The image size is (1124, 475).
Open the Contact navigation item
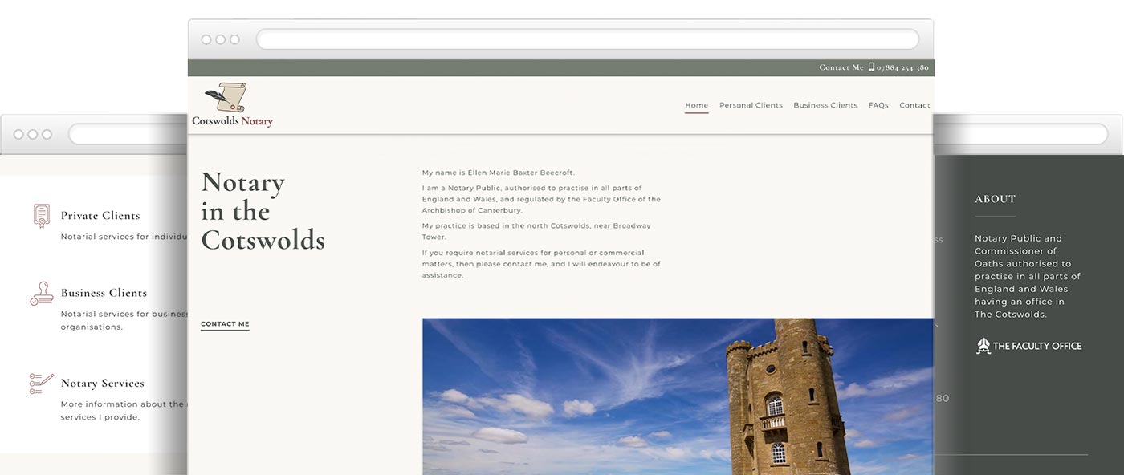coord(914,104)
